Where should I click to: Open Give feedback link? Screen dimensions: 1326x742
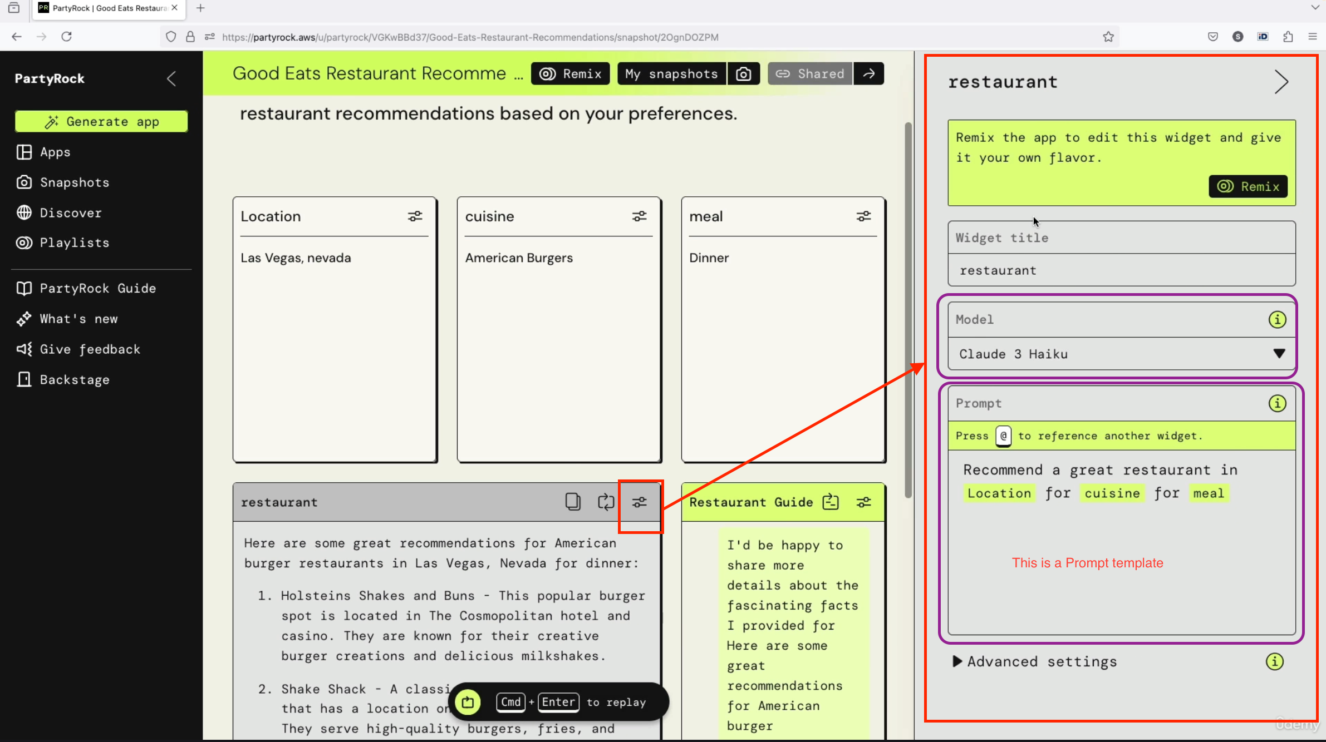pyautogui.click(x=78, y=349)
